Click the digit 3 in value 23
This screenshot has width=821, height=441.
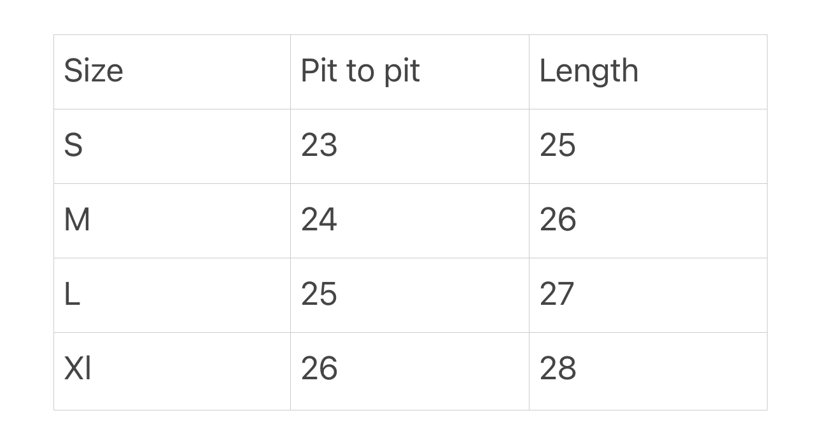(328, 145)
